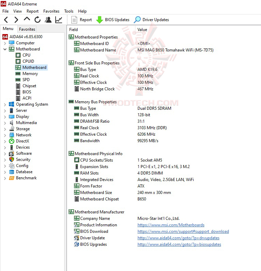Click the Report document icon
261x271 pixels.
(74, 20)
